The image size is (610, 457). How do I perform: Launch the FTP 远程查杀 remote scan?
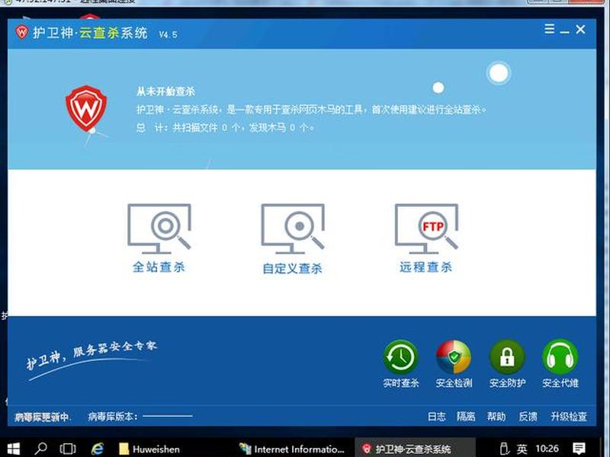point(426,238)
